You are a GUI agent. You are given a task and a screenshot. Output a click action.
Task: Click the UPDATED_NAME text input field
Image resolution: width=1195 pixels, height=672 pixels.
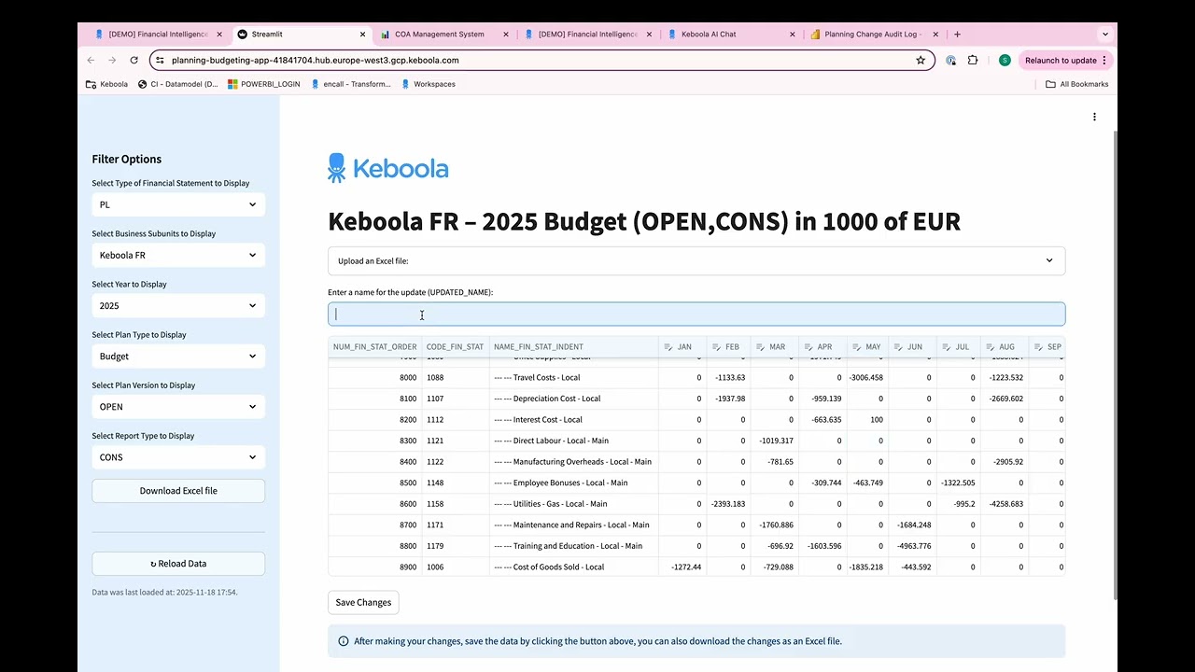pyautogui.click(x=696, y=315)
